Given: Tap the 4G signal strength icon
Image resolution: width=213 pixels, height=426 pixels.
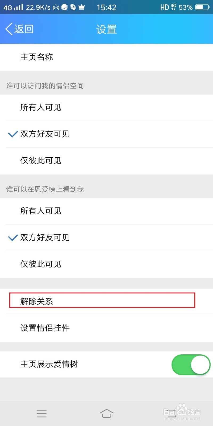Looking at the screenshot, I should [x=13, y=7].
